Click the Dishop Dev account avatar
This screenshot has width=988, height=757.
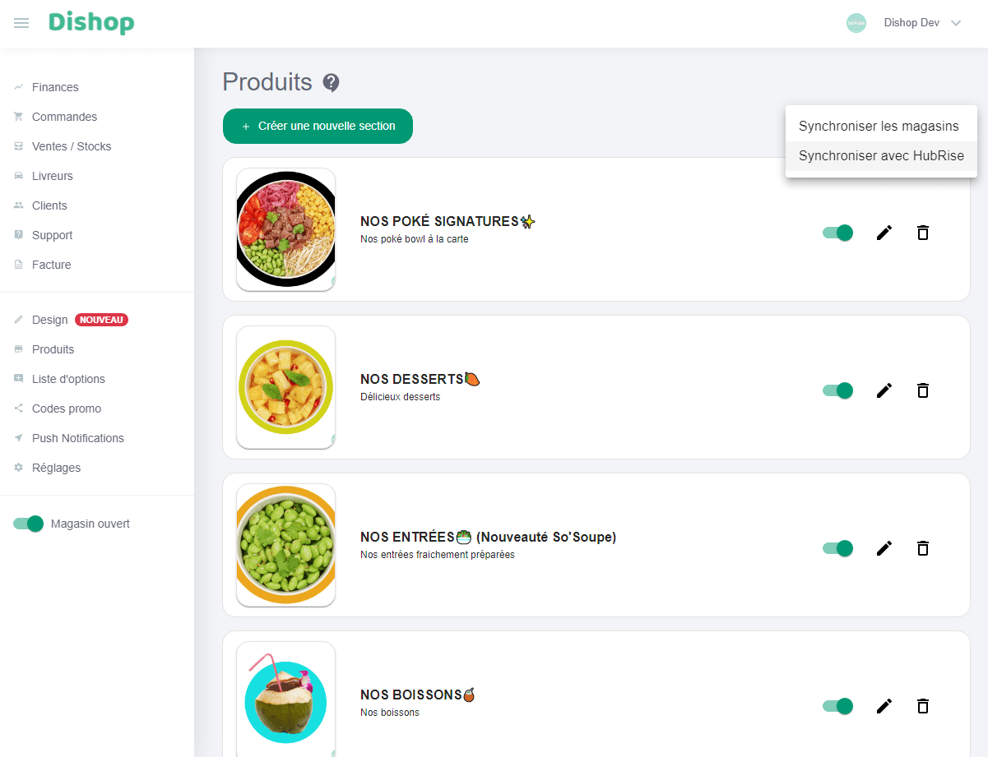(856, 23)
